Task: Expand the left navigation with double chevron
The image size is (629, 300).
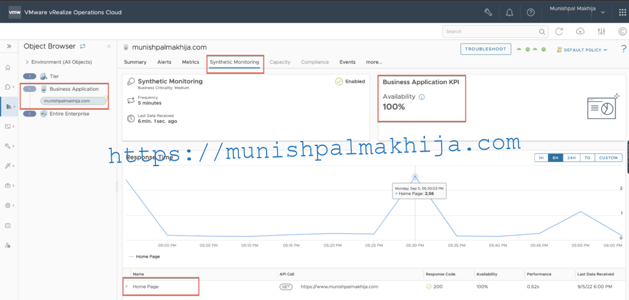Action: (9, 46)
